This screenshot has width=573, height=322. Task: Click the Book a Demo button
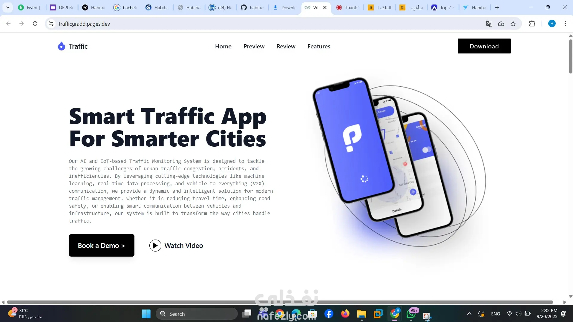point(101,245)
